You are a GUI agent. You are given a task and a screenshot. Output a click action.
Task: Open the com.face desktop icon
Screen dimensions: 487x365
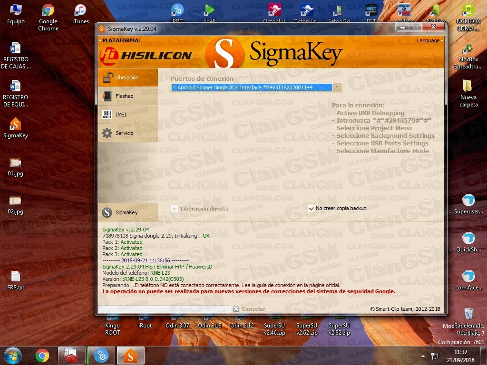click(468, 280)
